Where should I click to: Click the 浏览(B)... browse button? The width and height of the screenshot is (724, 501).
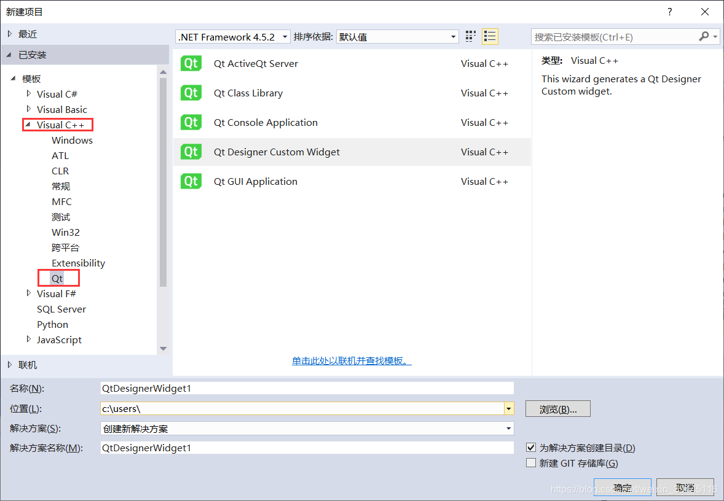pos(558,409)
